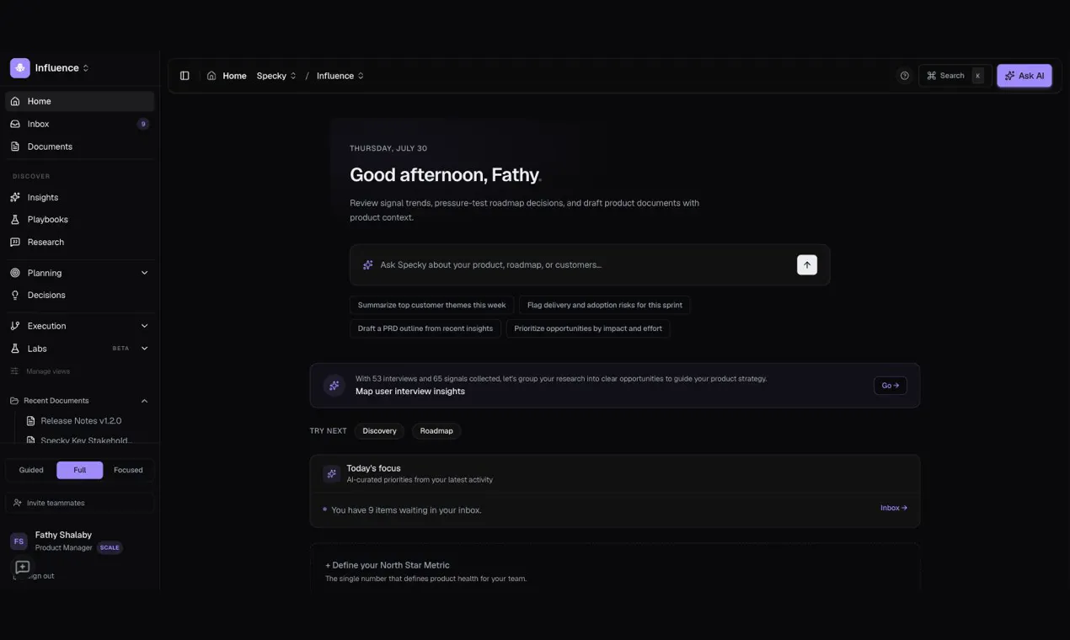Open the Influence breadcrumb dropdown

click(340, 76)
